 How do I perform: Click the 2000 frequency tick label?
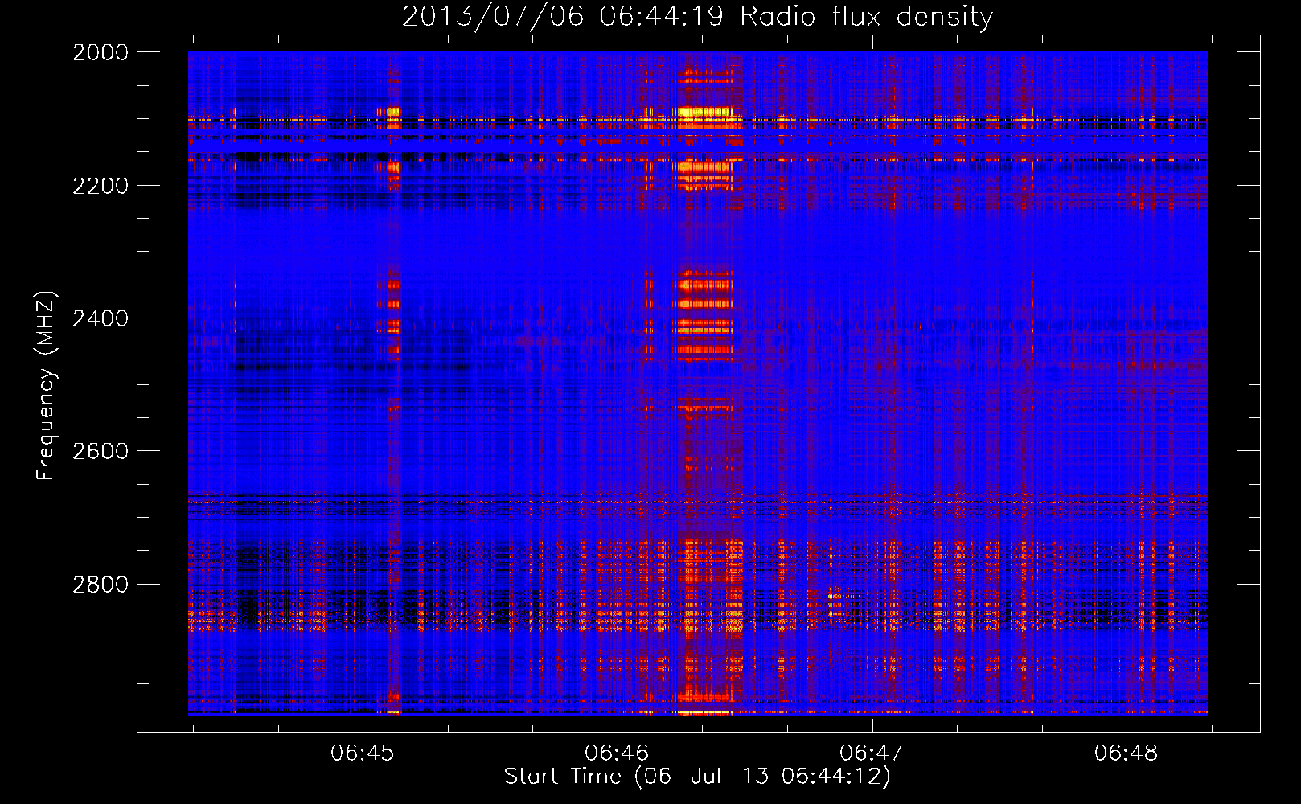coord(101,52)
